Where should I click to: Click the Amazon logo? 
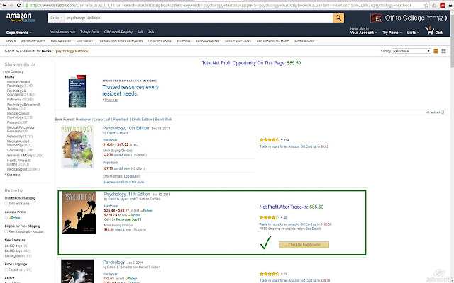point(21,18)
